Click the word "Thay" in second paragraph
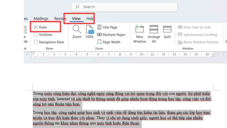227x128 pixels. click(x=100, y=118)
